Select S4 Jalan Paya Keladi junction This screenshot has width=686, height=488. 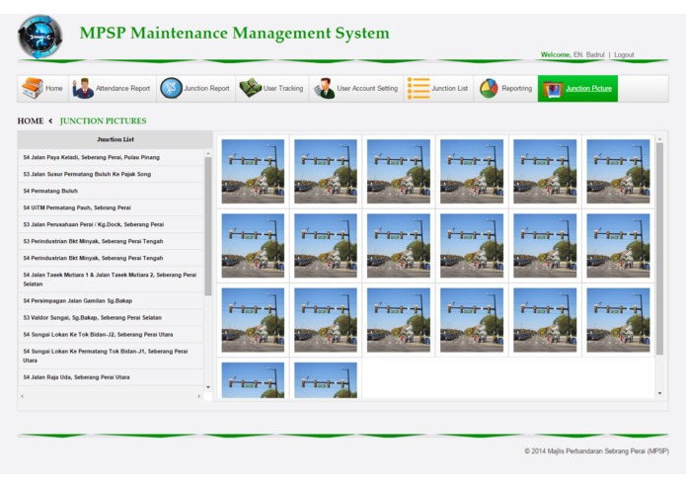[112, 157]
